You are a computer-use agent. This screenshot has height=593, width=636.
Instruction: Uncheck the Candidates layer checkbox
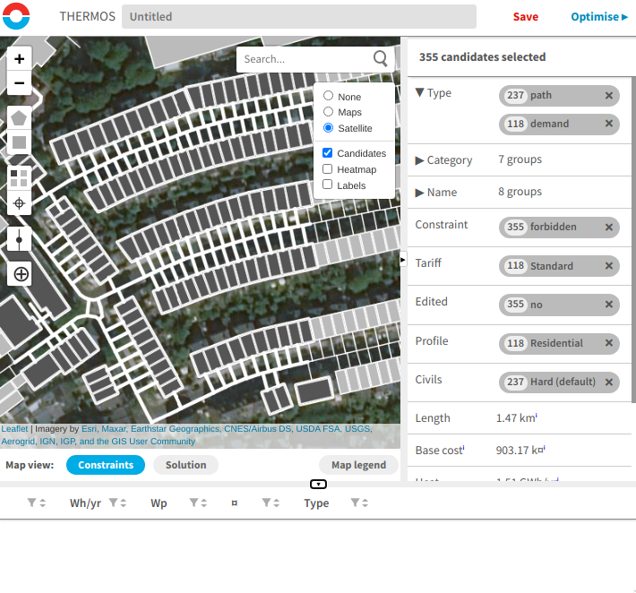[327, 153]
